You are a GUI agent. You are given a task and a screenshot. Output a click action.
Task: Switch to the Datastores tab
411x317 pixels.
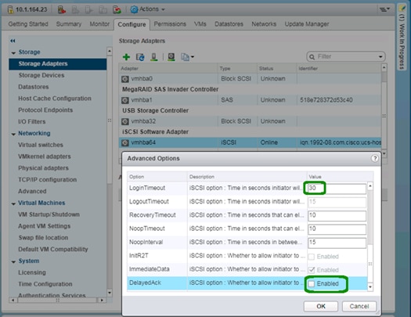(229, 24)
